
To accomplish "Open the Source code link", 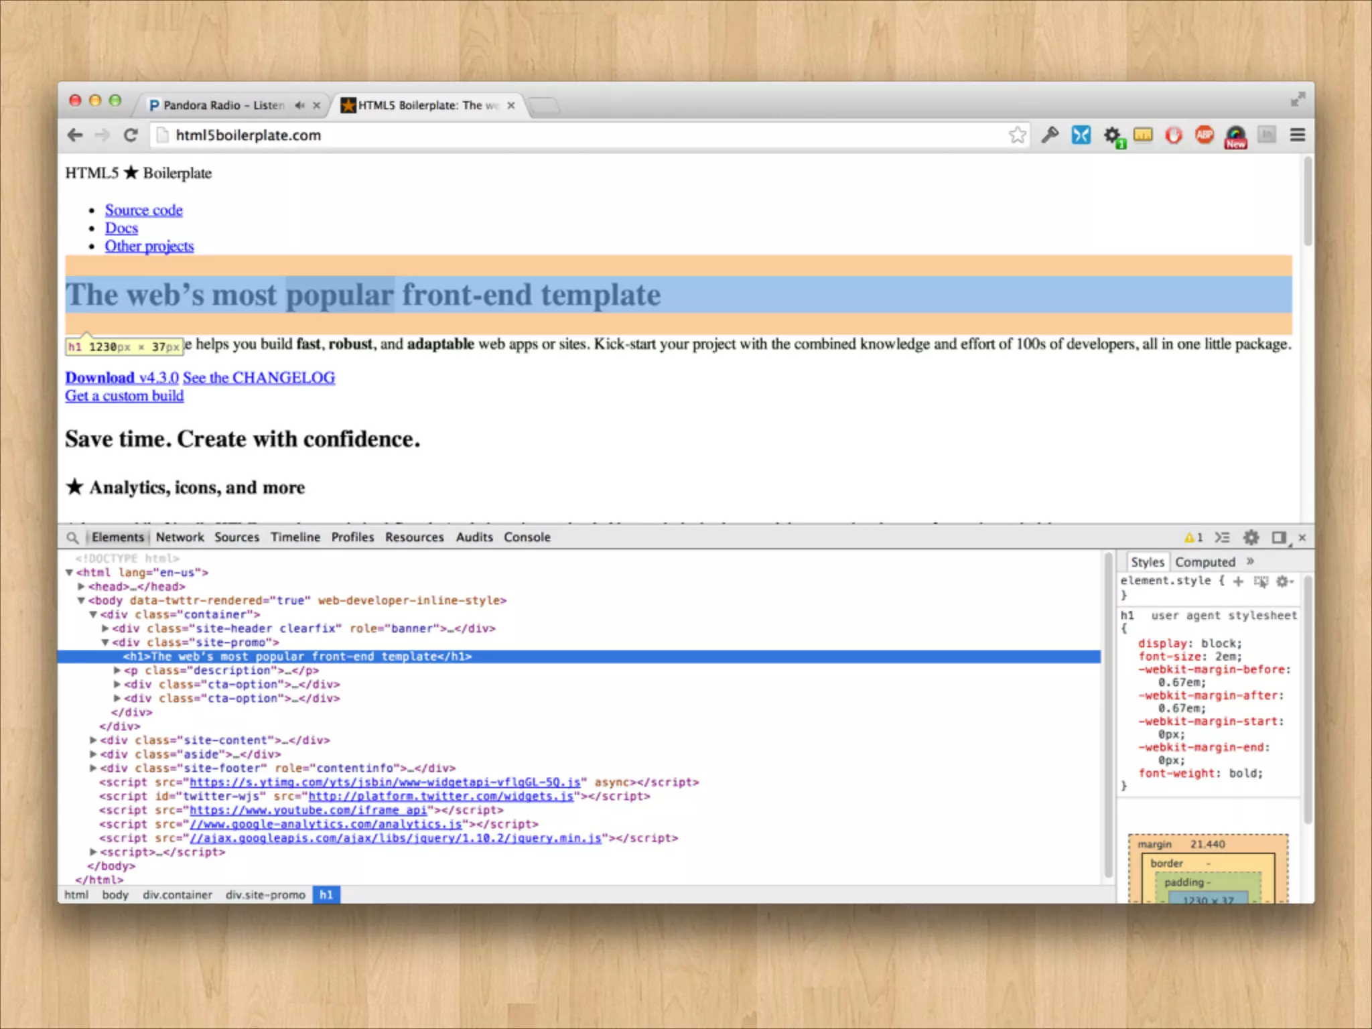I will click(x=143, y=210).
